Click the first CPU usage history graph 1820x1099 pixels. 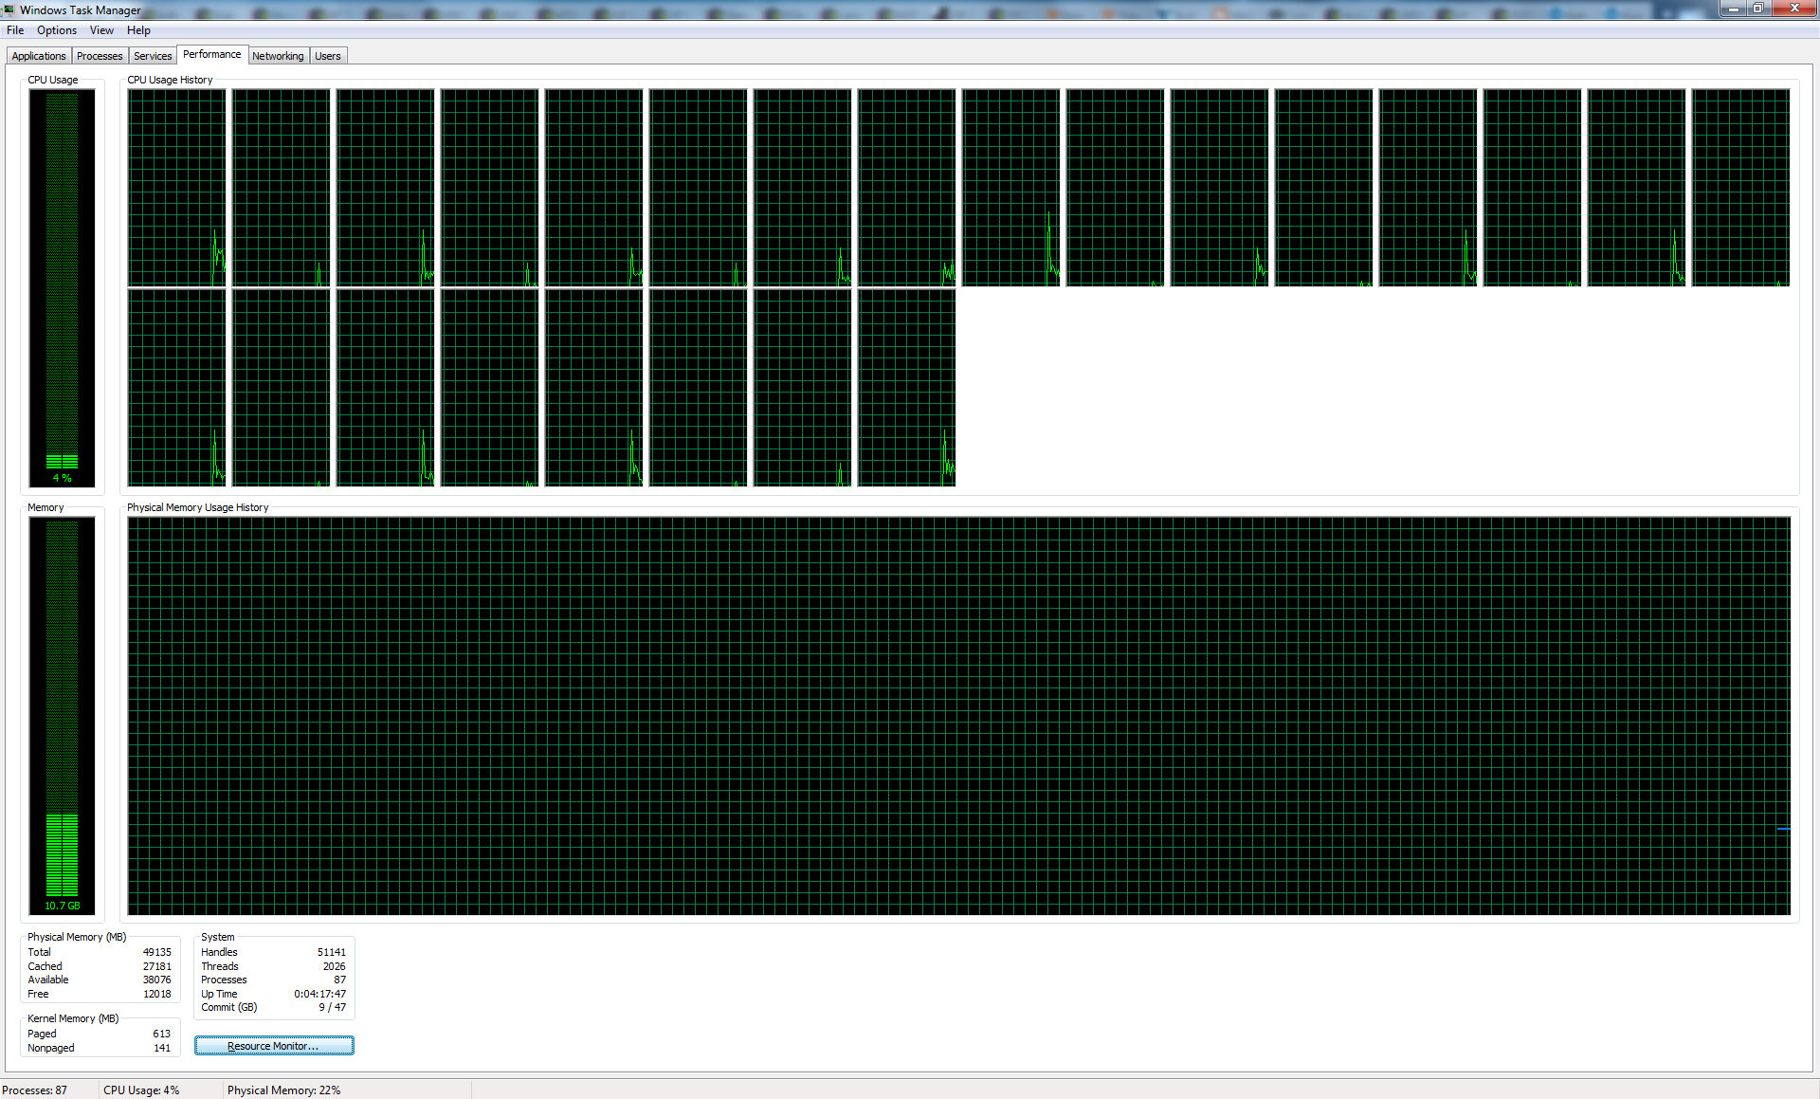[x=177, y=188]
